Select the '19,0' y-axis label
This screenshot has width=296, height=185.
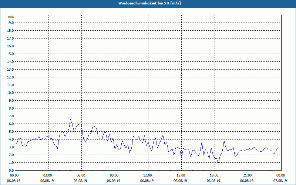coord(11,23)
